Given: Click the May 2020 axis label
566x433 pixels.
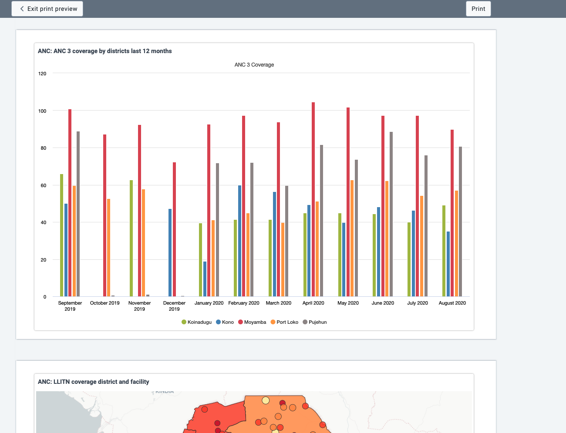Looking at the screenshot, I should pos(348,303).
